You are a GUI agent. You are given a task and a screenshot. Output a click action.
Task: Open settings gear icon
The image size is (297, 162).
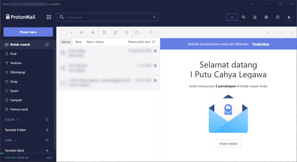(266, 17)
